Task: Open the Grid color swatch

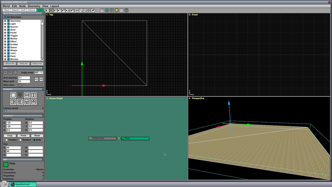Action: [20, 85]
